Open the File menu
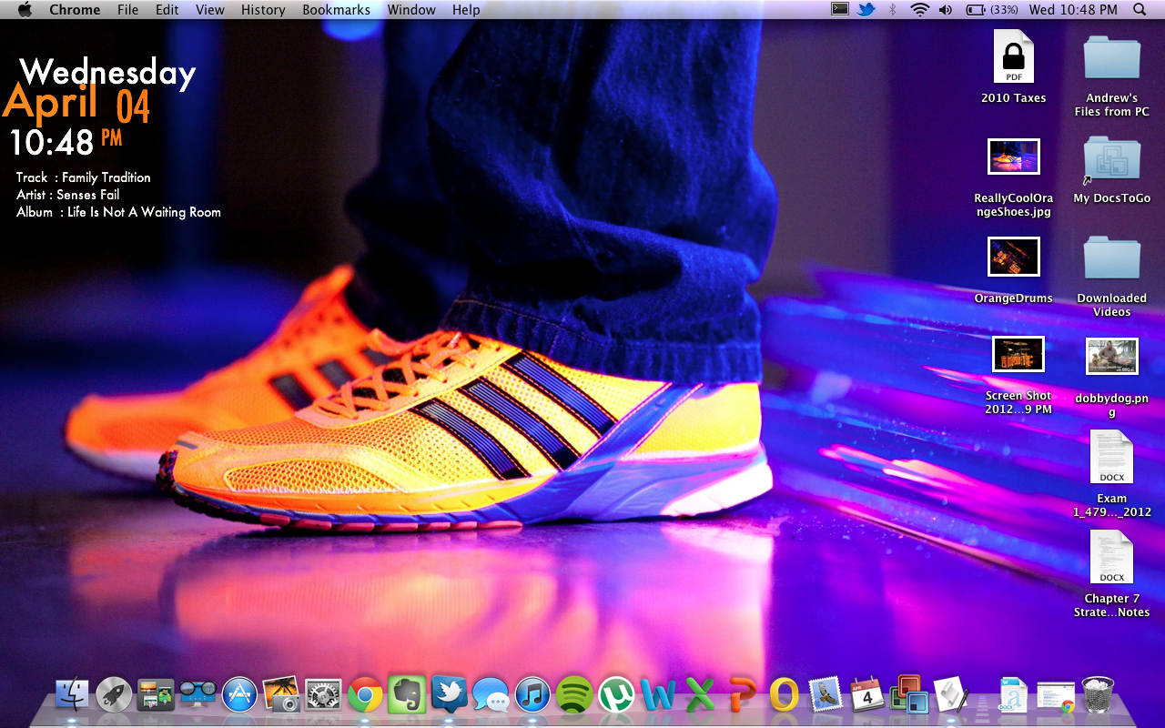This screenshot has height=728, width=1165. tap(128, 10)
